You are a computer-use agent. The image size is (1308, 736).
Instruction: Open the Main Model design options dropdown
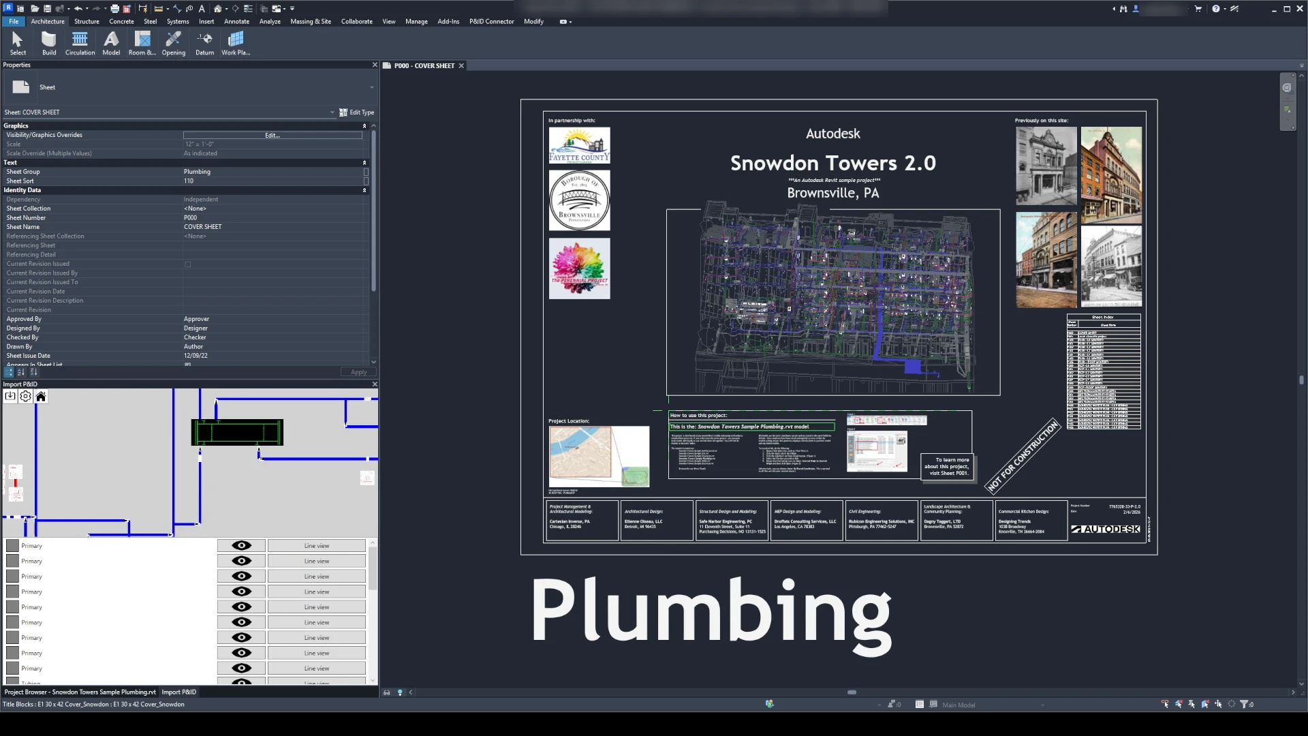pyautogui.click(x=1042, y=705)
